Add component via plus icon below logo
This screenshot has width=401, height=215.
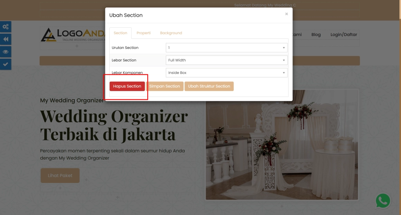click(77, 46)
